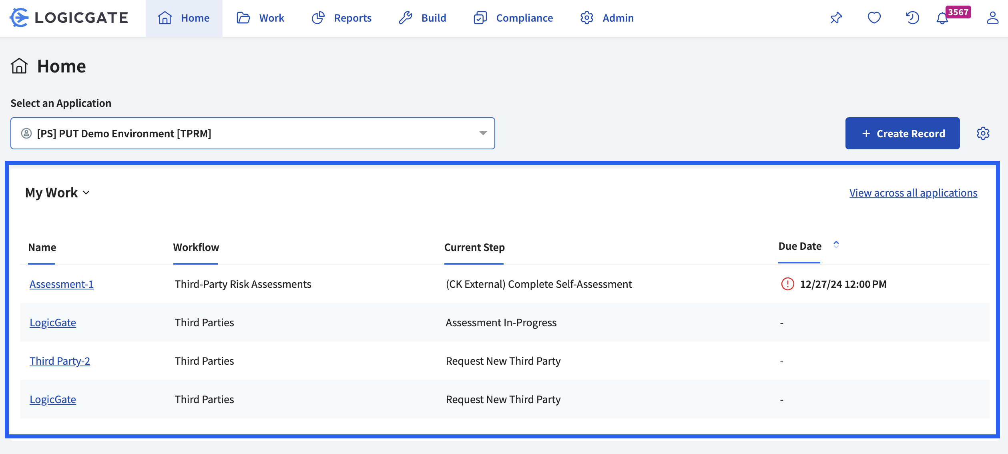The image size is (1008, 454).
Task: Click the Workflow column header
Action: click(196, 247)
